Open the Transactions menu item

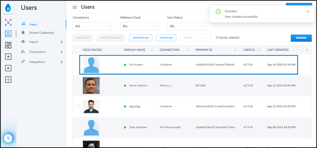tap(37, 52)
